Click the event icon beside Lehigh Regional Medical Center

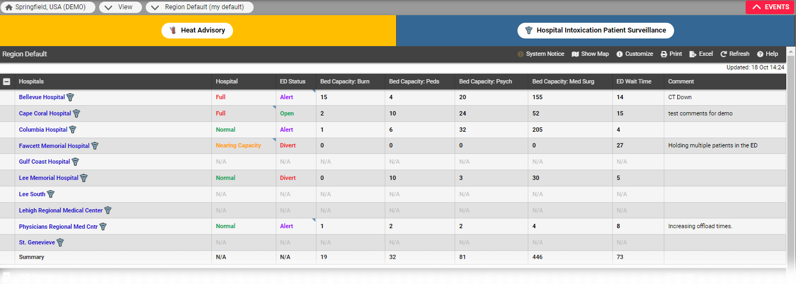108,210
